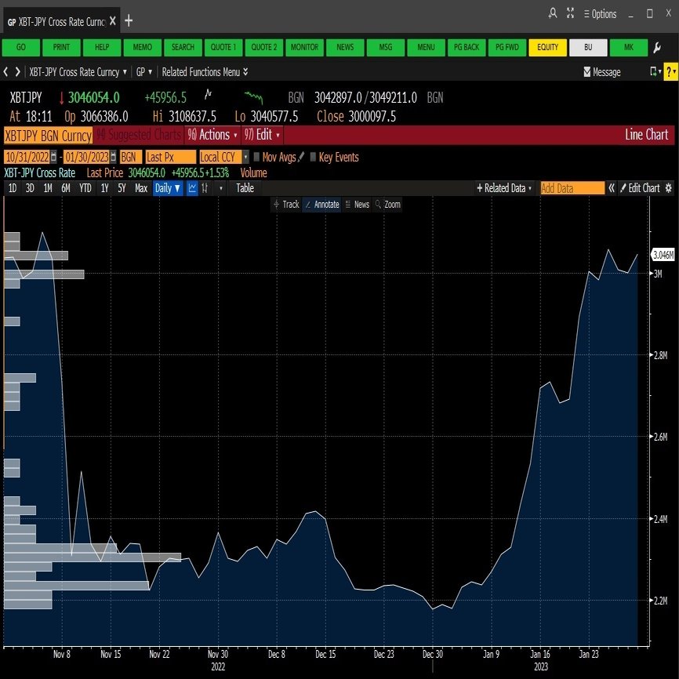
Task: Open a new tab with plus icon
Action: [129, 20]
